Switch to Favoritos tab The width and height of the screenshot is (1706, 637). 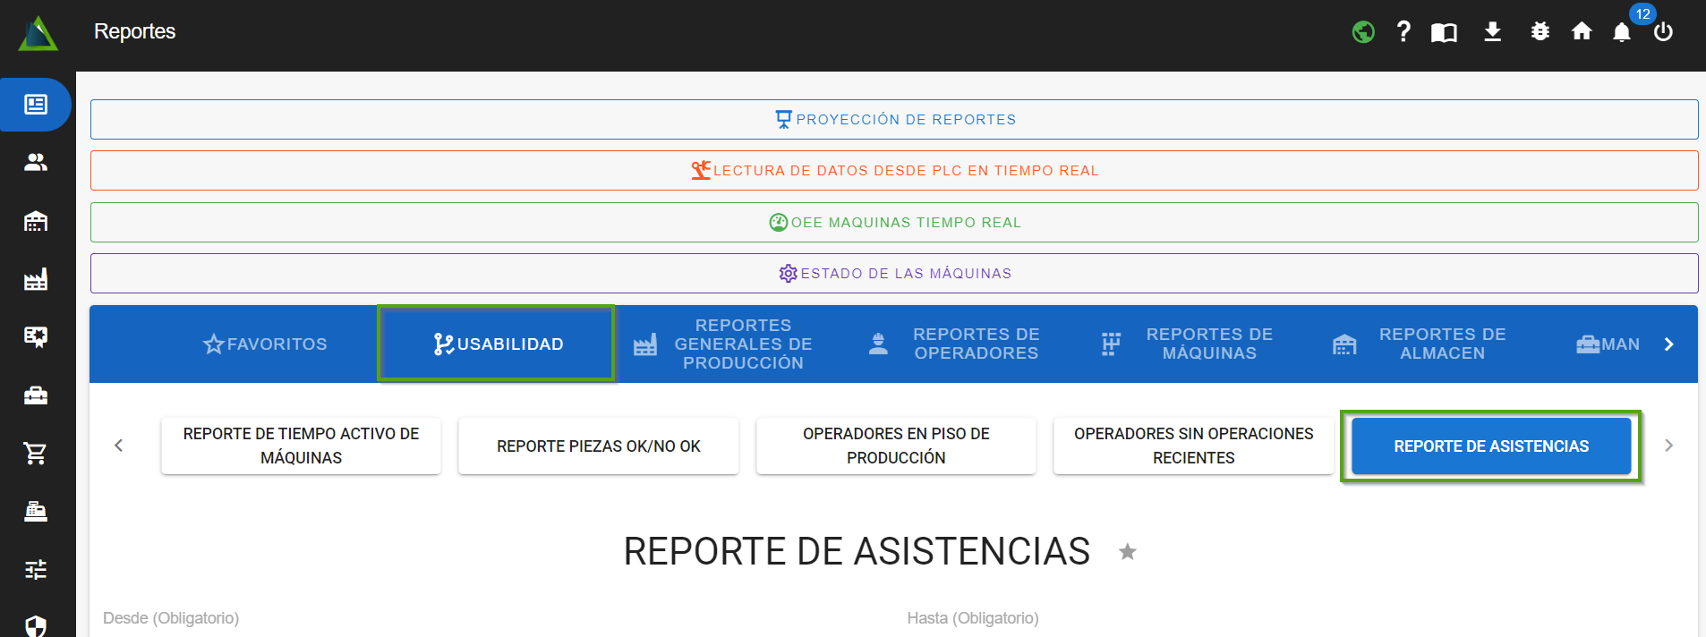pos(265,344)
